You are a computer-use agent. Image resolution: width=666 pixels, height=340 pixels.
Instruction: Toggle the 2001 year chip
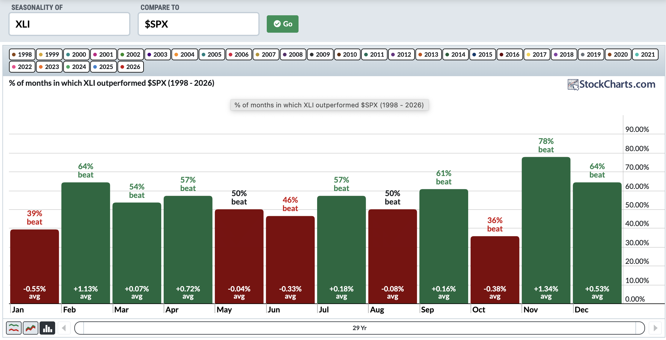tap(103, 55)
